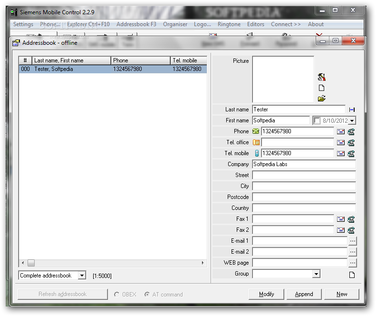Open the Settings menu

click(x=23, y=24)
